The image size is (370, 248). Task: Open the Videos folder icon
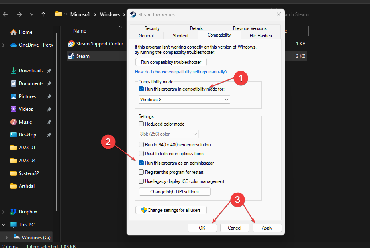(14, 109)
